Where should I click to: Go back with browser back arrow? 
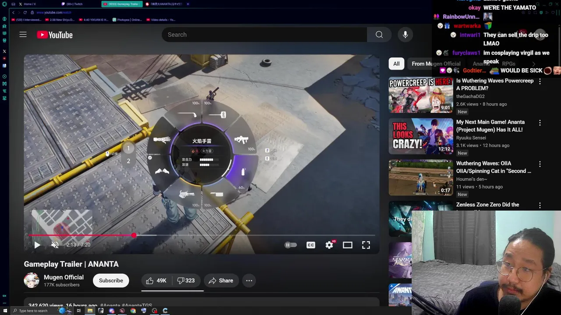(x=13, y=12)
